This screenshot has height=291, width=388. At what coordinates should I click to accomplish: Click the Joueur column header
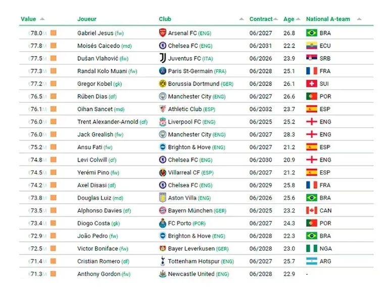coord(87,19)
